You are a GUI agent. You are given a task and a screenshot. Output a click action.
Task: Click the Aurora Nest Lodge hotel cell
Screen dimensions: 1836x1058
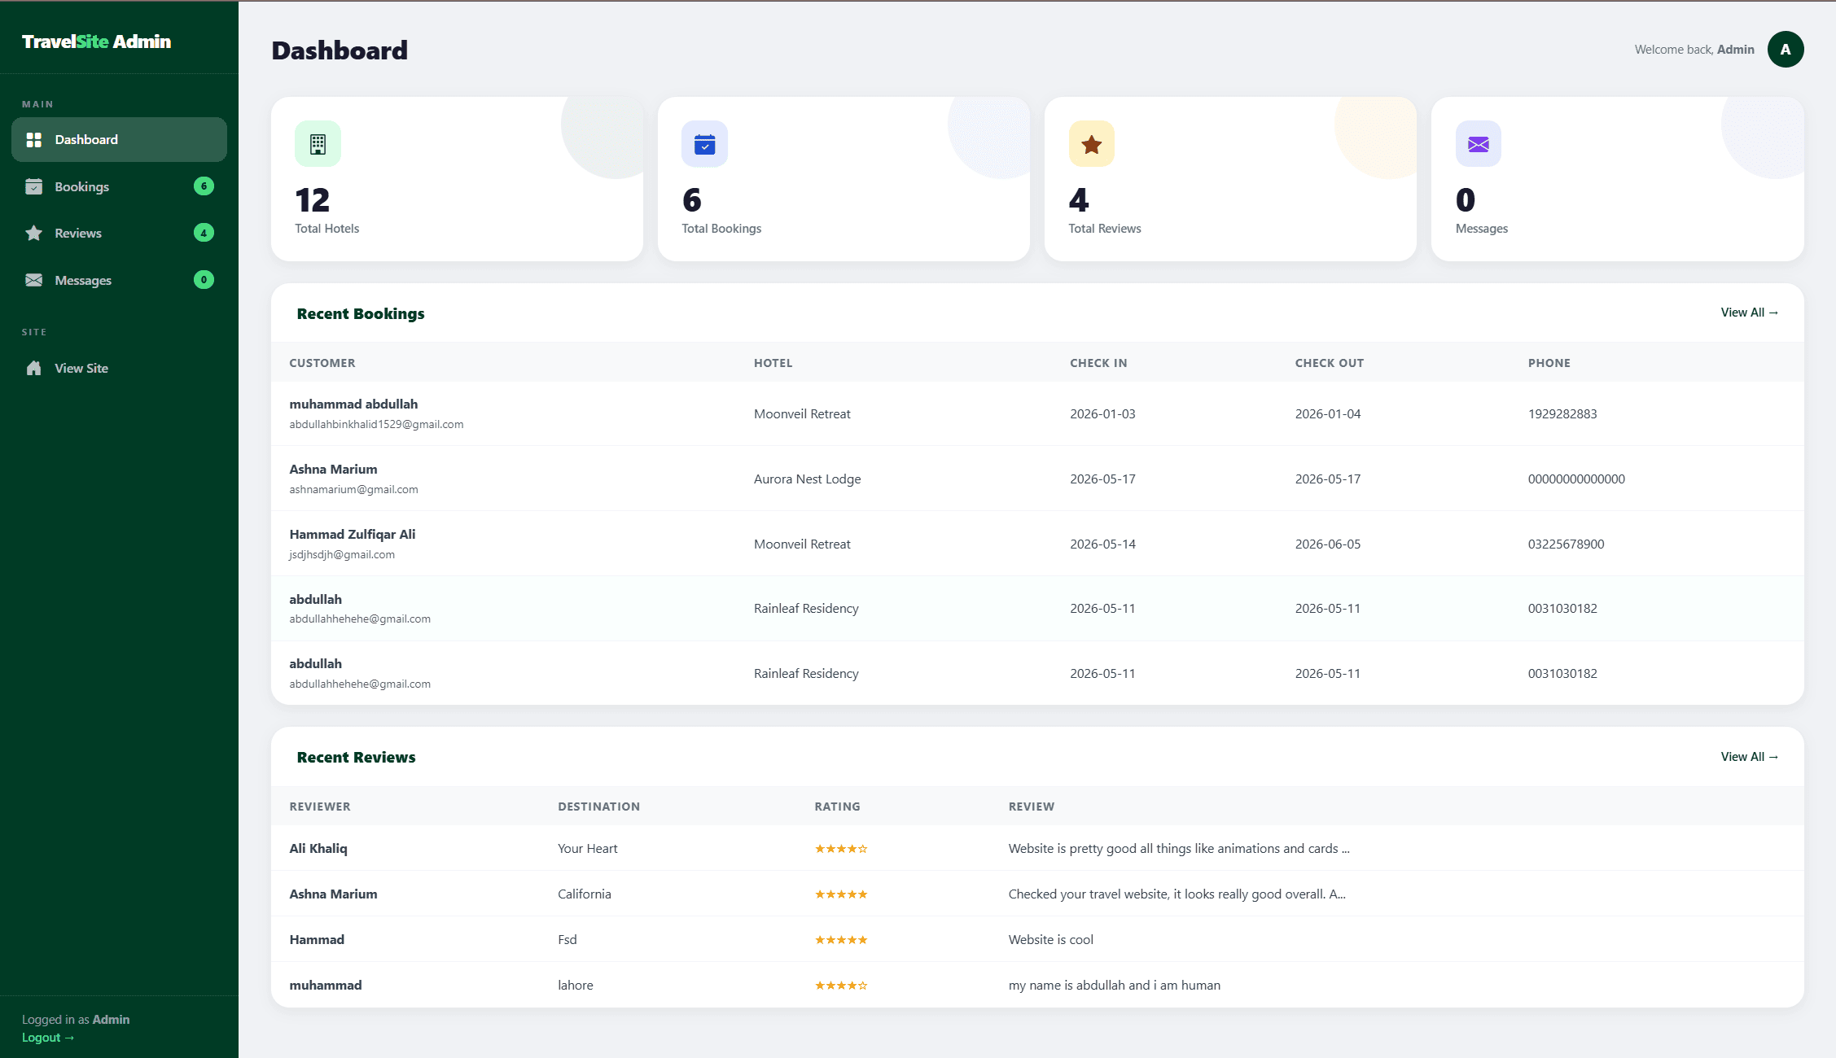click(x=807, y=479)
